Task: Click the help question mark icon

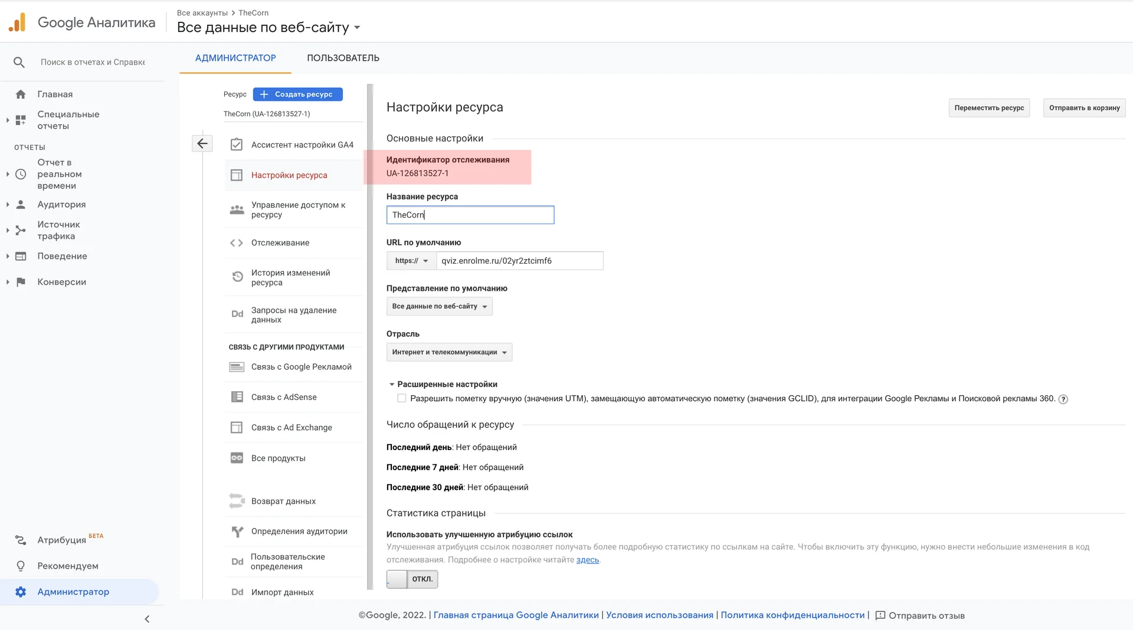Action: point(1063,399)
